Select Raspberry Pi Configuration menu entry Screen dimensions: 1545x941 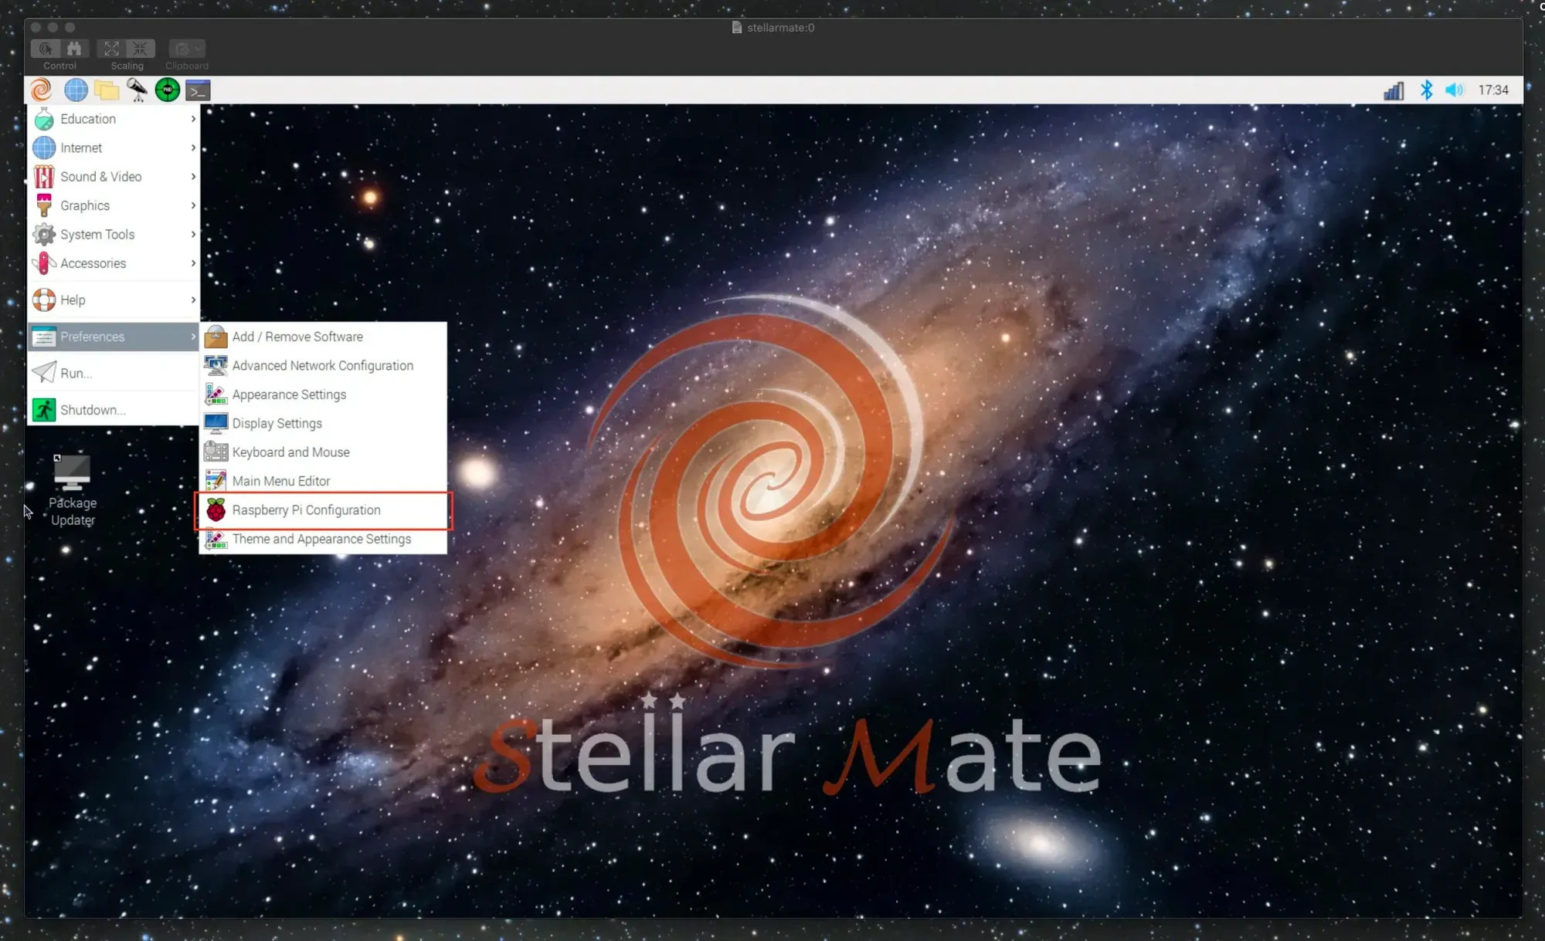coord(306,510)
